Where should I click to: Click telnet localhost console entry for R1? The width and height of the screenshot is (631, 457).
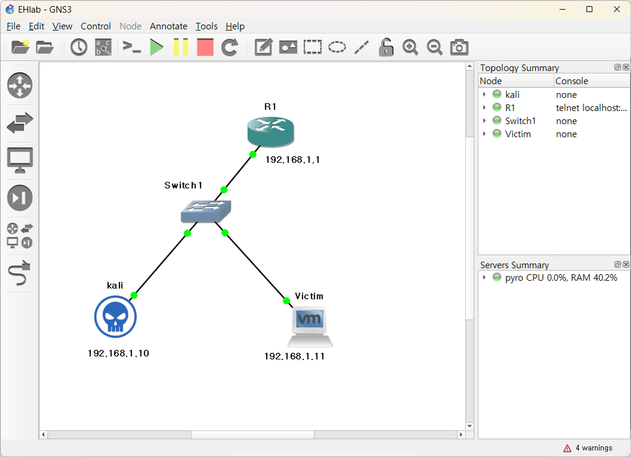click(x=591, y=108)
